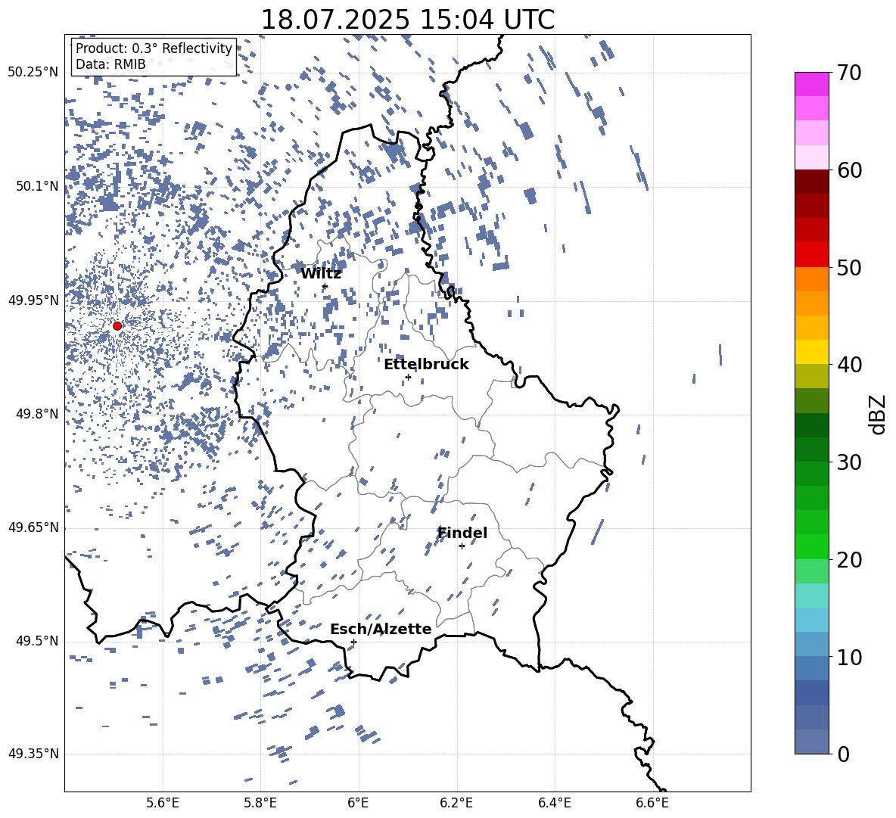Click the red radar location dot

click(x=117, y=326)
